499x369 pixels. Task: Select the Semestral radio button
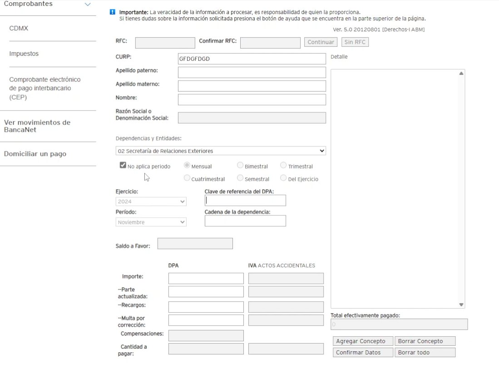[240, 178]
